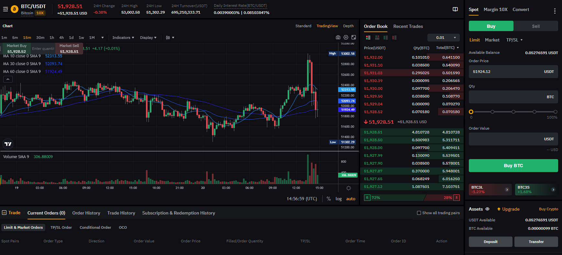Open the tutorial book icon in the header
The height and width of the screenshot is (255, 562).
(x=455, y=9)
